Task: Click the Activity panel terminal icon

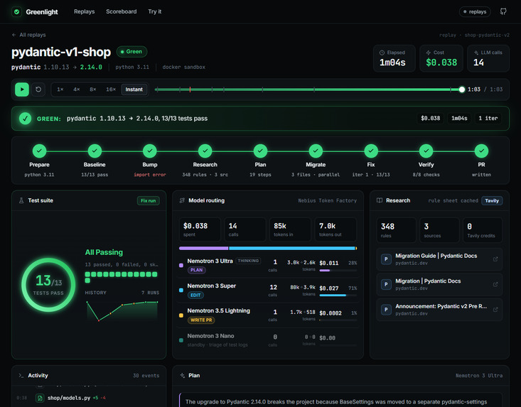Action: click(21, 376)
